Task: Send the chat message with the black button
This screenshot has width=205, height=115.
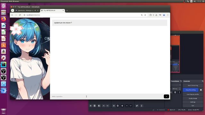Action: point(166,96)
